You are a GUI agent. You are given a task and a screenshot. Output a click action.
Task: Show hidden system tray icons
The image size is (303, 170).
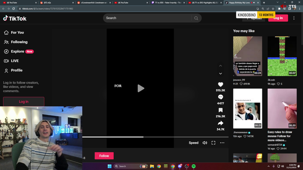pos(268,166)
